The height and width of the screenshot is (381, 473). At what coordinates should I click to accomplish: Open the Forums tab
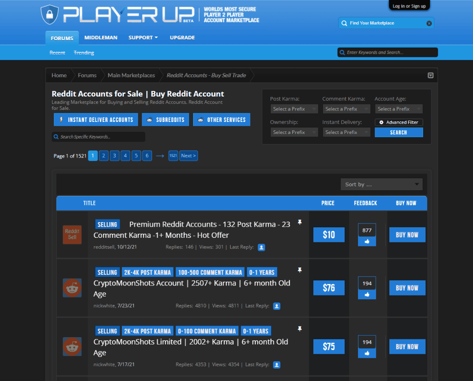point(62,38)
